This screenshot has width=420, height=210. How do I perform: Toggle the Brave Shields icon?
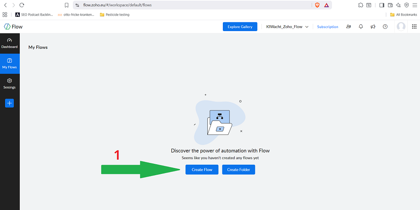click(x=317, y=5)
